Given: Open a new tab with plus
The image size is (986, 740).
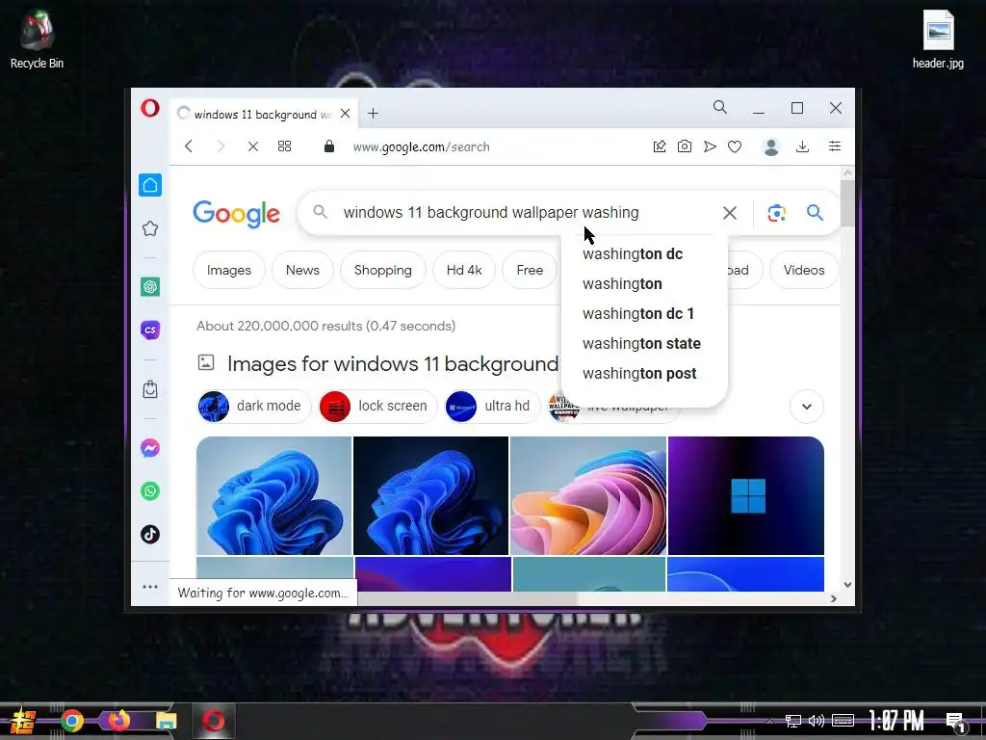Looking at the screenshot, I should (373, 114).
